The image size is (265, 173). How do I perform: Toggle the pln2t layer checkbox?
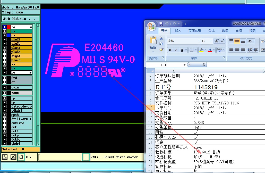(x=5, y=39)
